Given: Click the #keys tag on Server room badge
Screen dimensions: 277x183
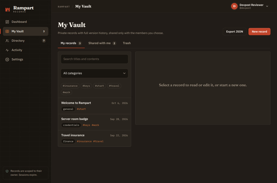Looking at the screenshot, I should tap(86, 125).
